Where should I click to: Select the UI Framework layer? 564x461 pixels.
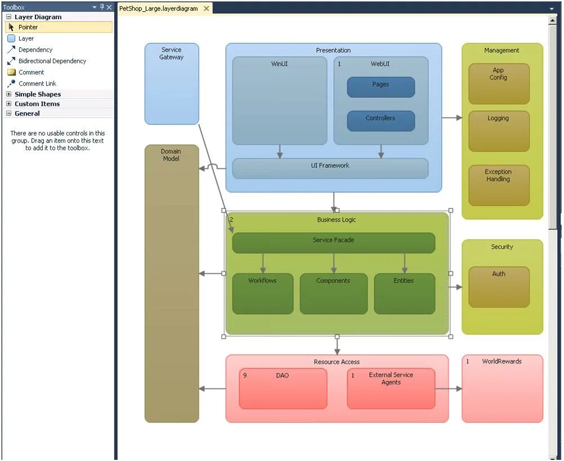pyautogui.click(x=330, y=169)
